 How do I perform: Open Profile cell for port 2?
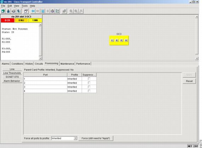pos(74,83)
